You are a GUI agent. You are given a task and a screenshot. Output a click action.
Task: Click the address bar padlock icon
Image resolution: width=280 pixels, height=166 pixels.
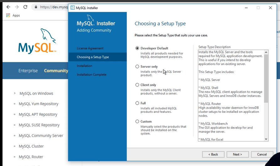pos(36,7)
